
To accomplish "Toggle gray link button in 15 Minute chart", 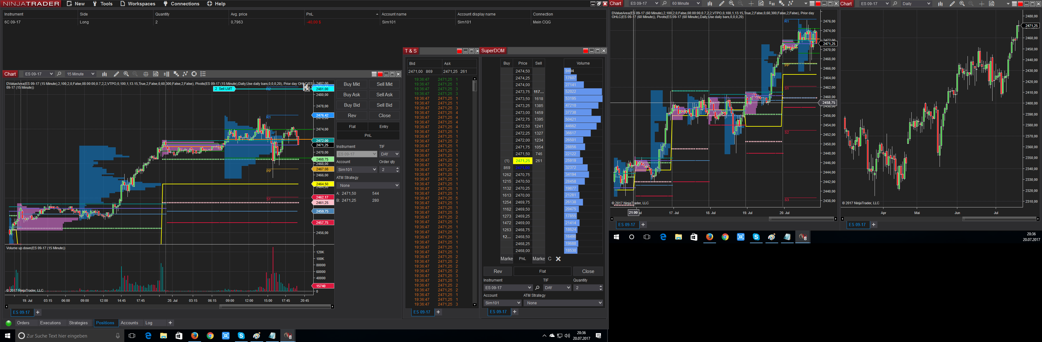I will [x=374, y=74].
